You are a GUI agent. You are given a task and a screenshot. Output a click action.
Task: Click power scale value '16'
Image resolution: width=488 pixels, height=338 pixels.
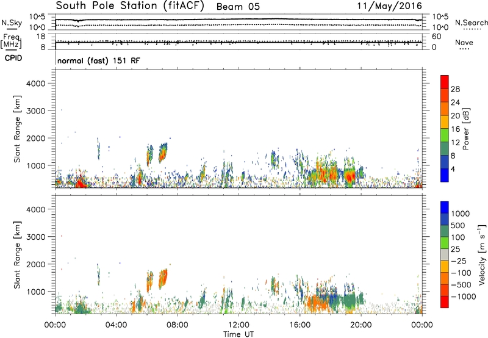pyautogui.click(x=455, y=129)
